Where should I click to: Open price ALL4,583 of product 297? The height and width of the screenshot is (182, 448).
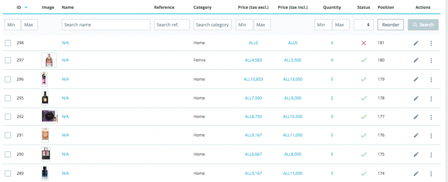(x=253, y=60)
